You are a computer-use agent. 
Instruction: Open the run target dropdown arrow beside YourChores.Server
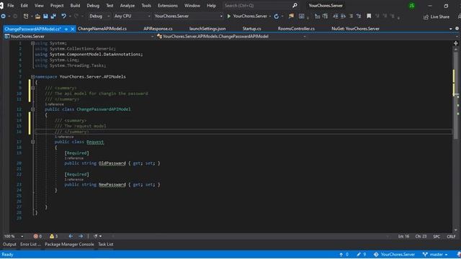[x=270, y=16]
